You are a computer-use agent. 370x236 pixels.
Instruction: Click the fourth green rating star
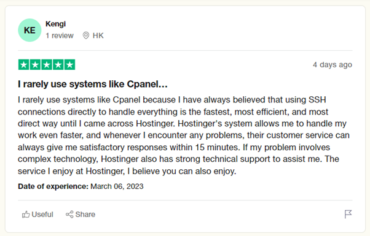point(58,65)
